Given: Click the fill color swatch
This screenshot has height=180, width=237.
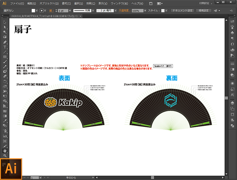Looking at the screenshot, I should (33, 11).
